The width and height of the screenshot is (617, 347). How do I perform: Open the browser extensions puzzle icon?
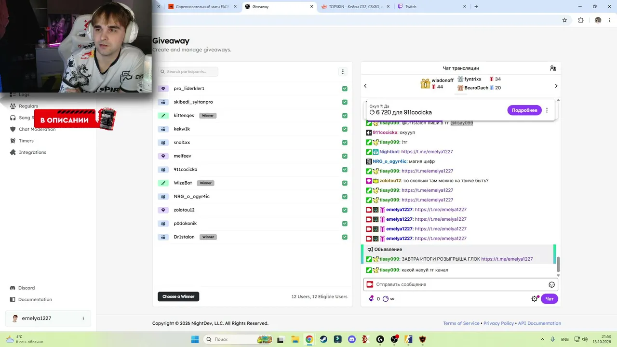[581, 20]
